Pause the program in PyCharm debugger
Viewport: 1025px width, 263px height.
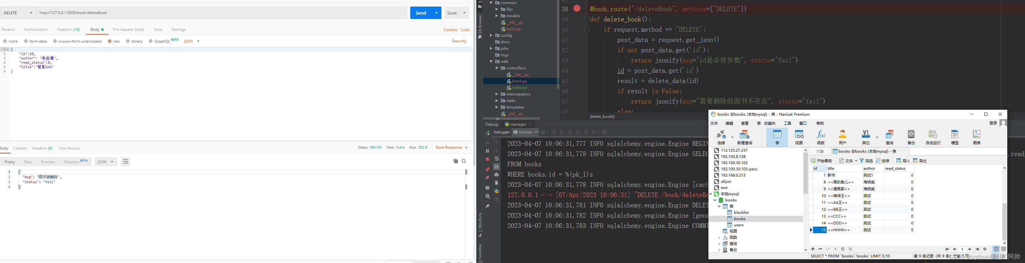(487, 151)
